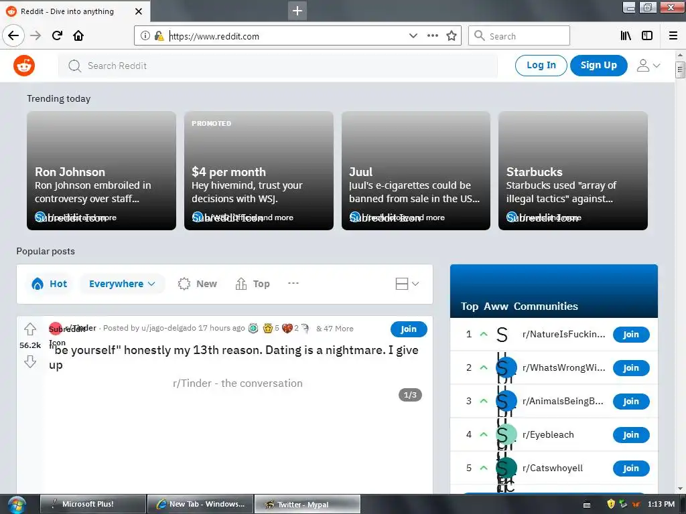Viewport: 686px width, 514px height.
Task: Join r/Catswhoyell community
Action: [x=631, y=468]
